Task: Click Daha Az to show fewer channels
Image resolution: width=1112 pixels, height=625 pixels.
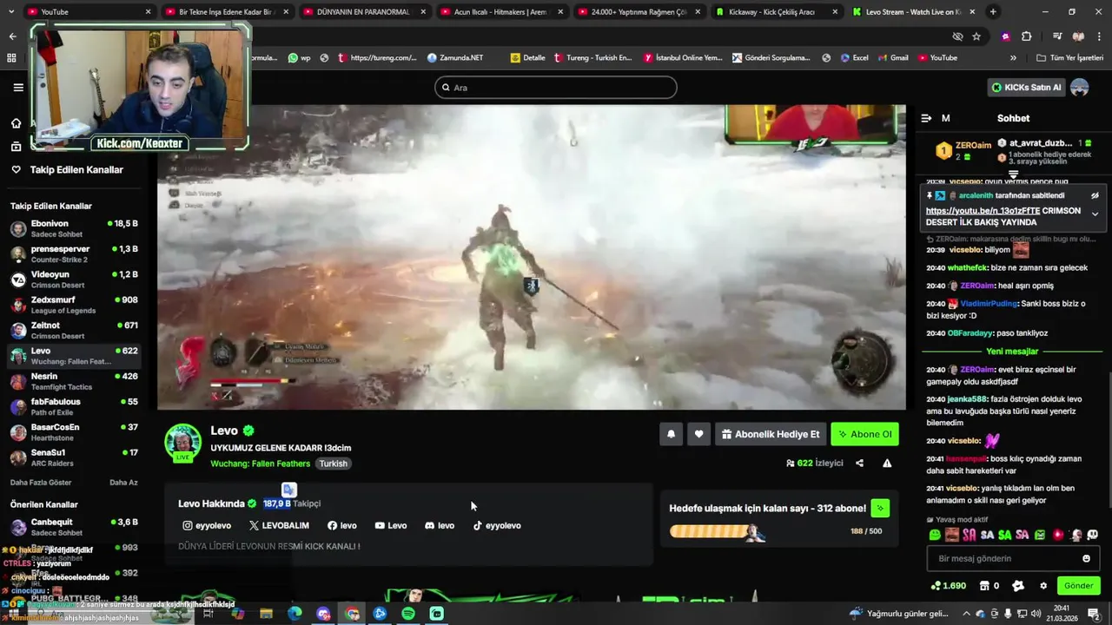Action: 123,483
